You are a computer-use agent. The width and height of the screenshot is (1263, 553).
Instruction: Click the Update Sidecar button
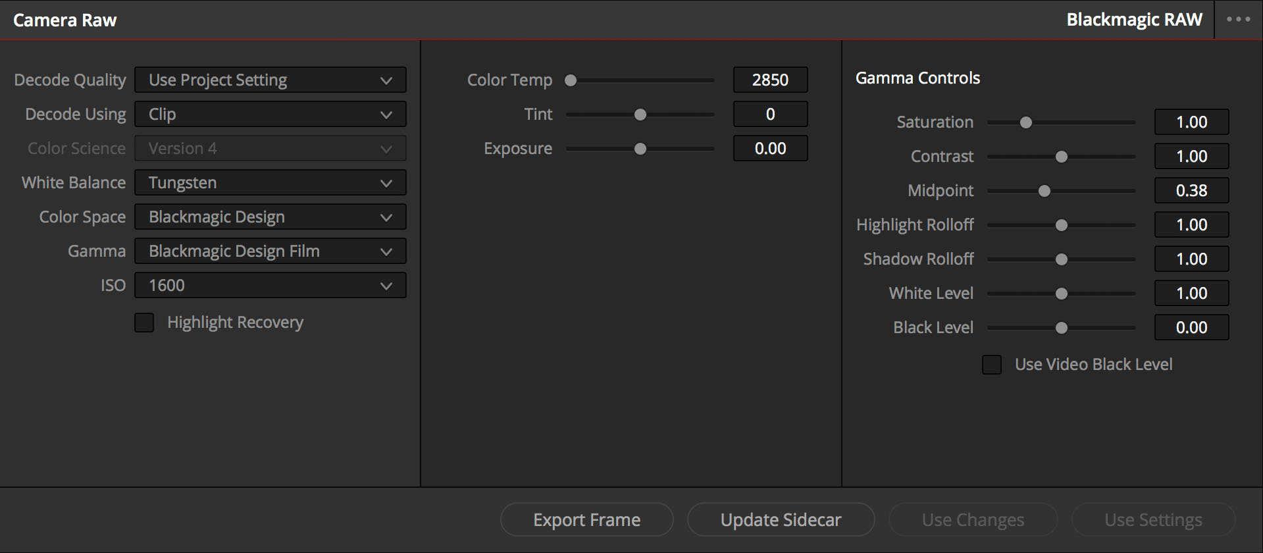[x=781, y=520]
